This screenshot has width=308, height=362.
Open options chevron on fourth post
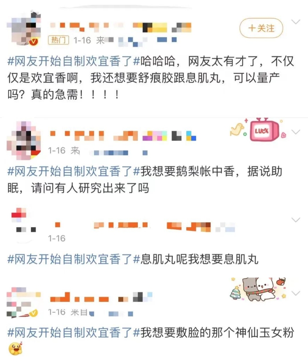coord(296,293)
